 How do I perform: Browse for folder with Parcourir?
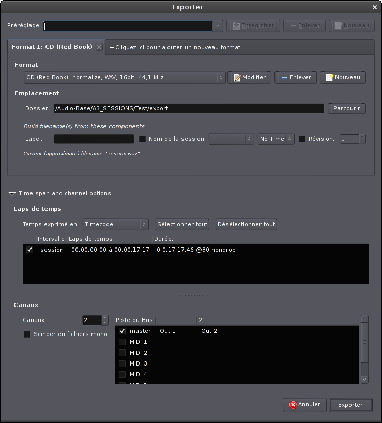[347, 108]
